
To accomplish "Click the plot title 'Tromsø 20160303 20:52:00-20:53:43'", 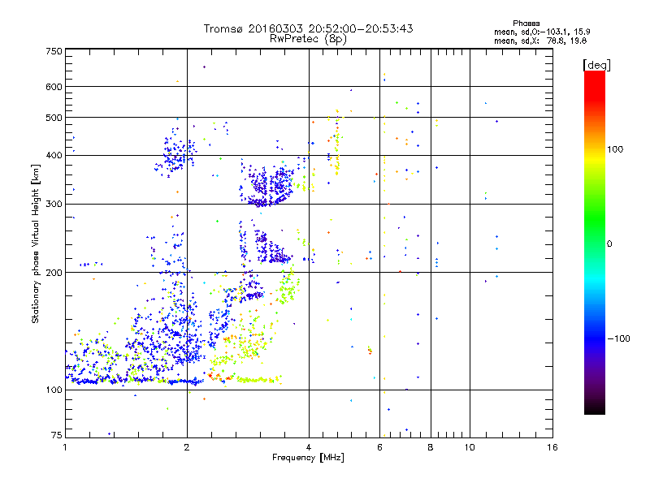I will pos(309,28).
